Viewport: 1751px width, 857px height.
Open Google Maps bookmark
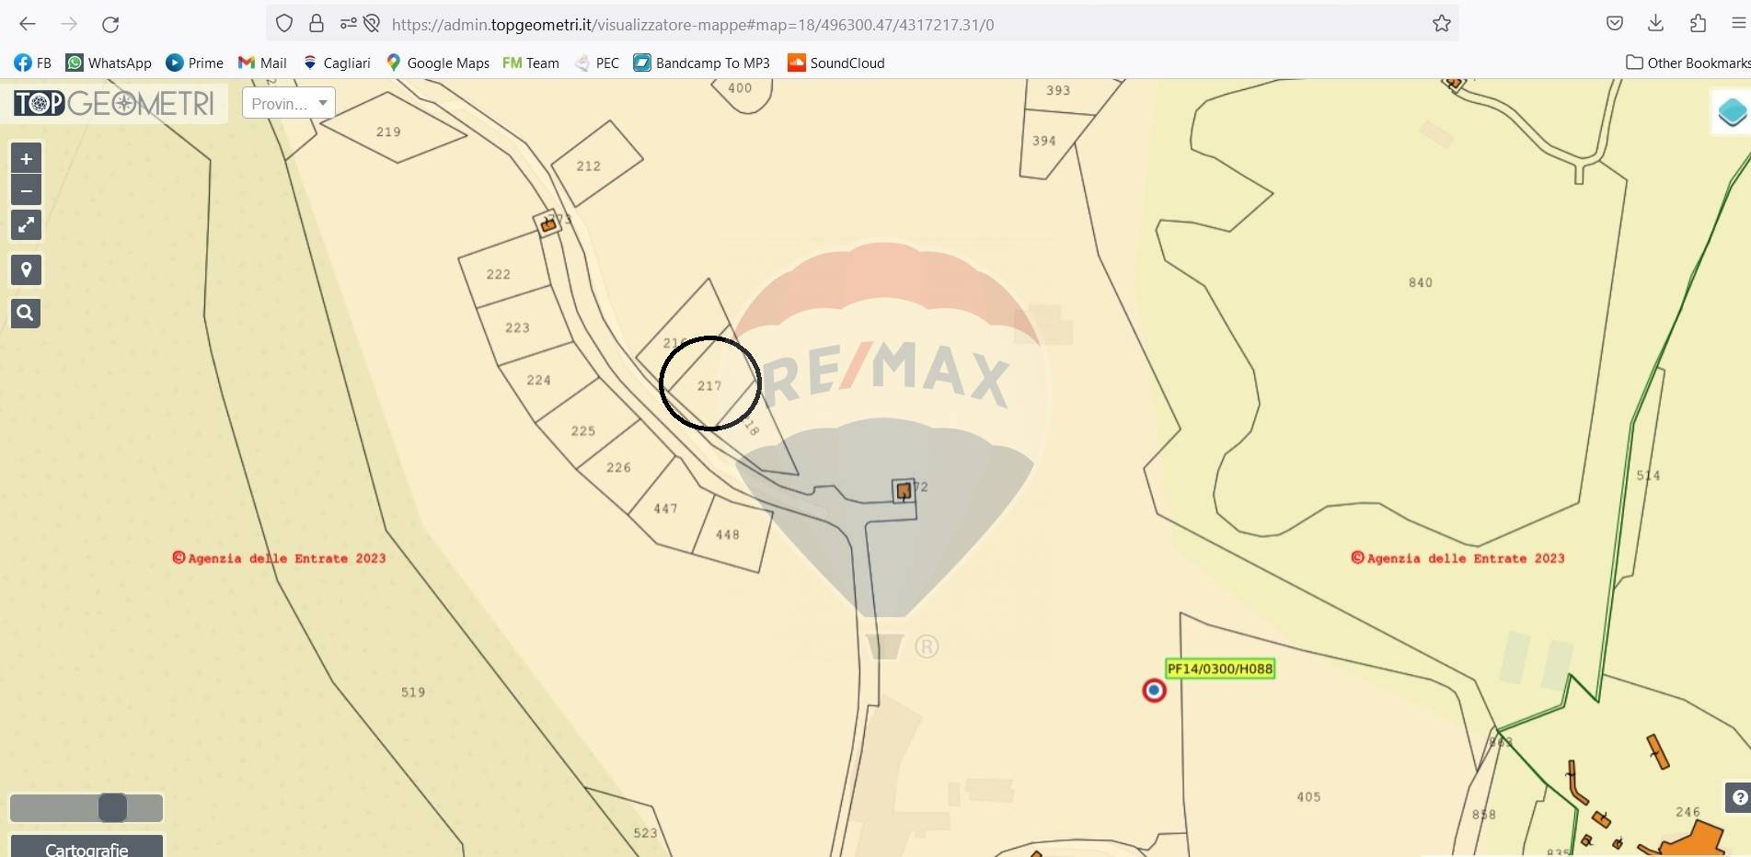(x=438, y=63)
